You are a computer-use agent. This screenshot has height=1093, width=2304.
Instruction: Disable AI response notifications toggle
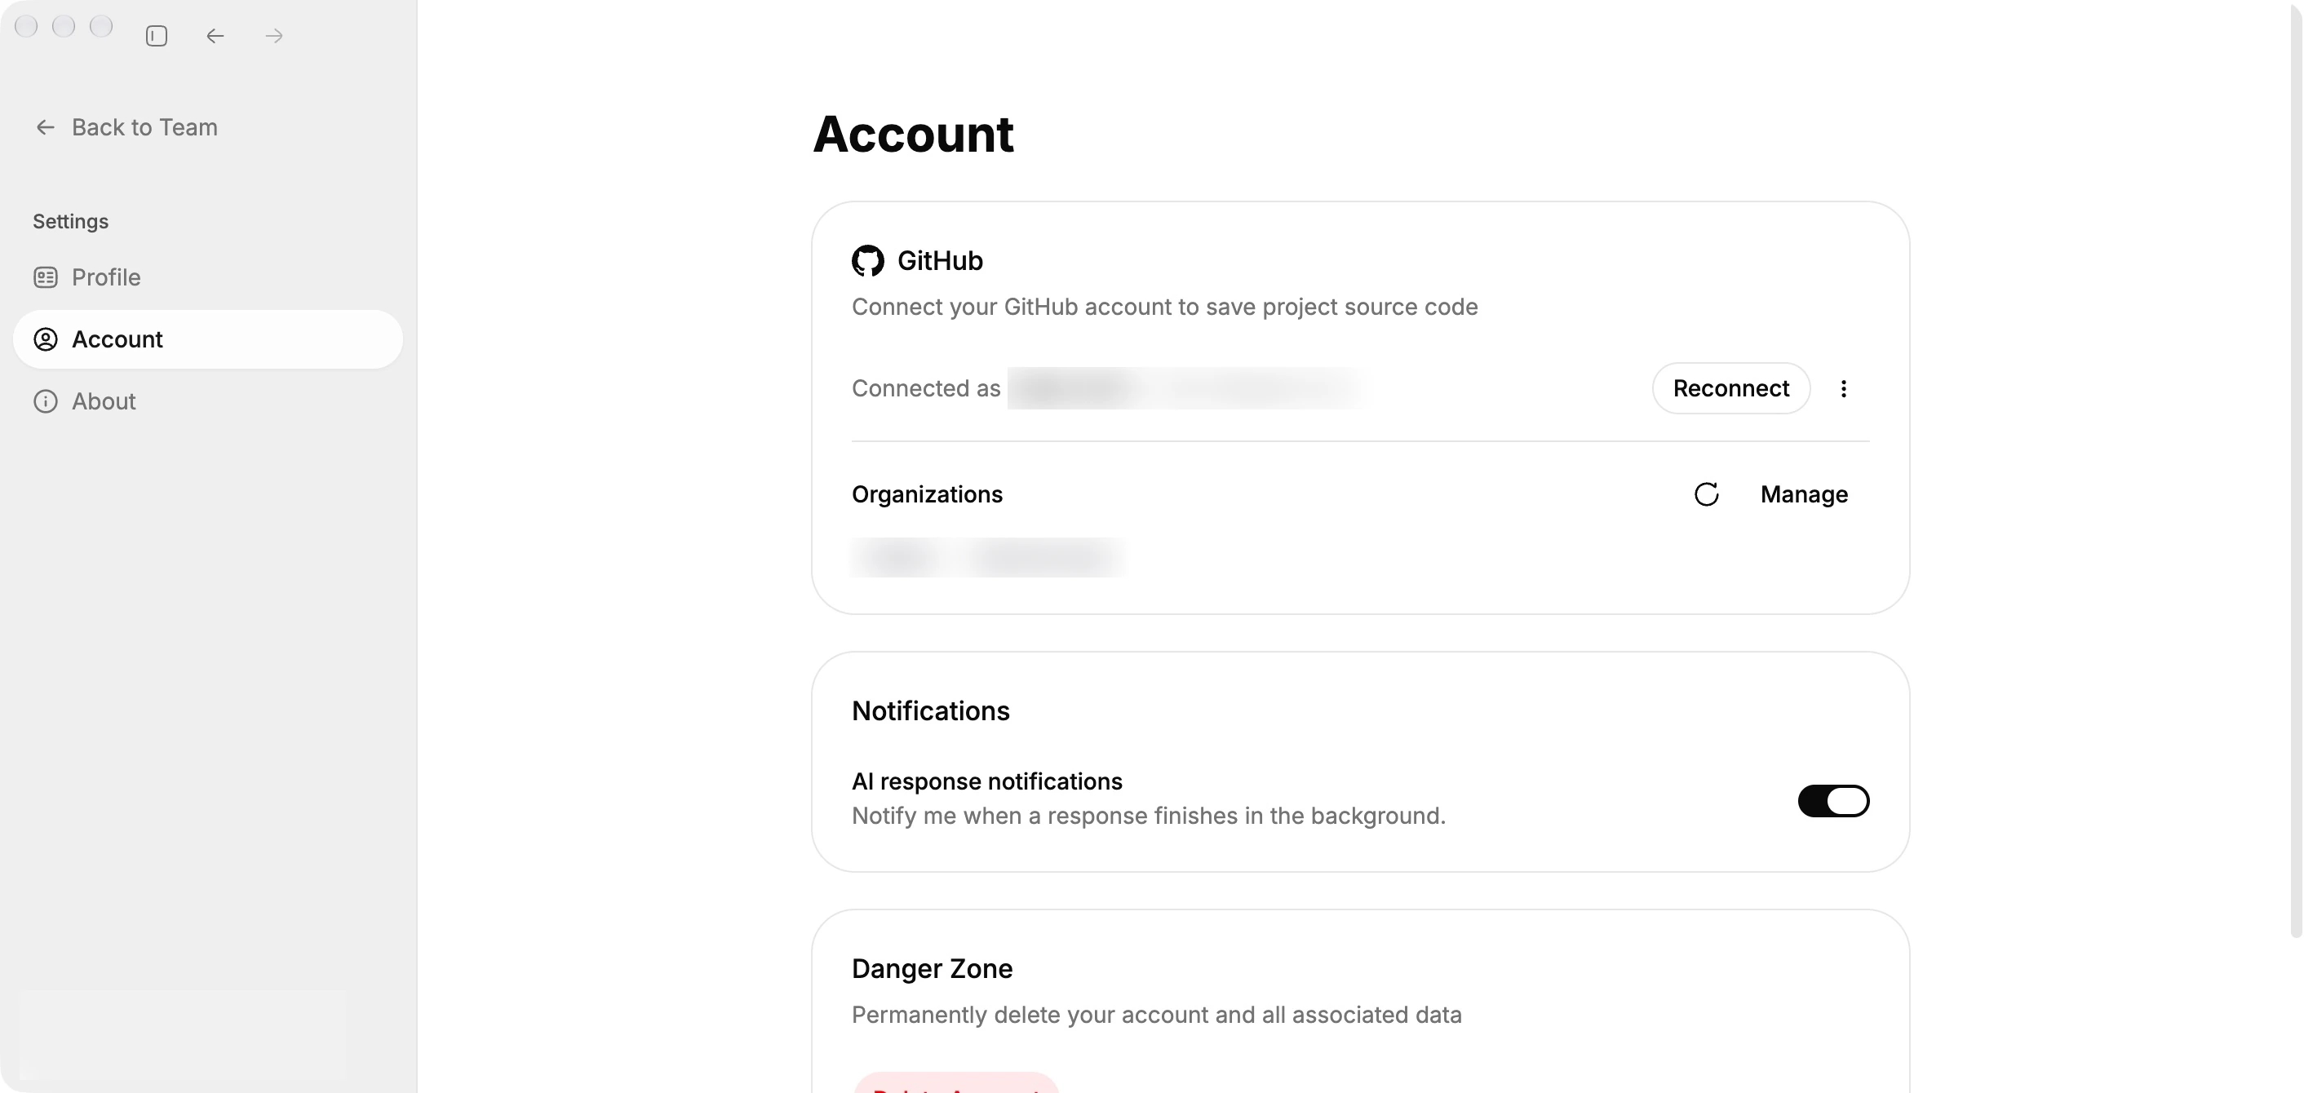point(1833,800)
